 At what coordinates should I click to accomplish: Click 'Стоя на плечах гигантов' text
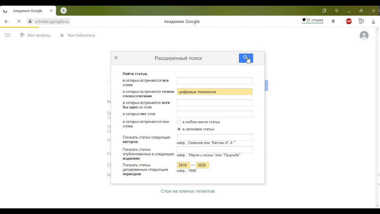[188, 191]
